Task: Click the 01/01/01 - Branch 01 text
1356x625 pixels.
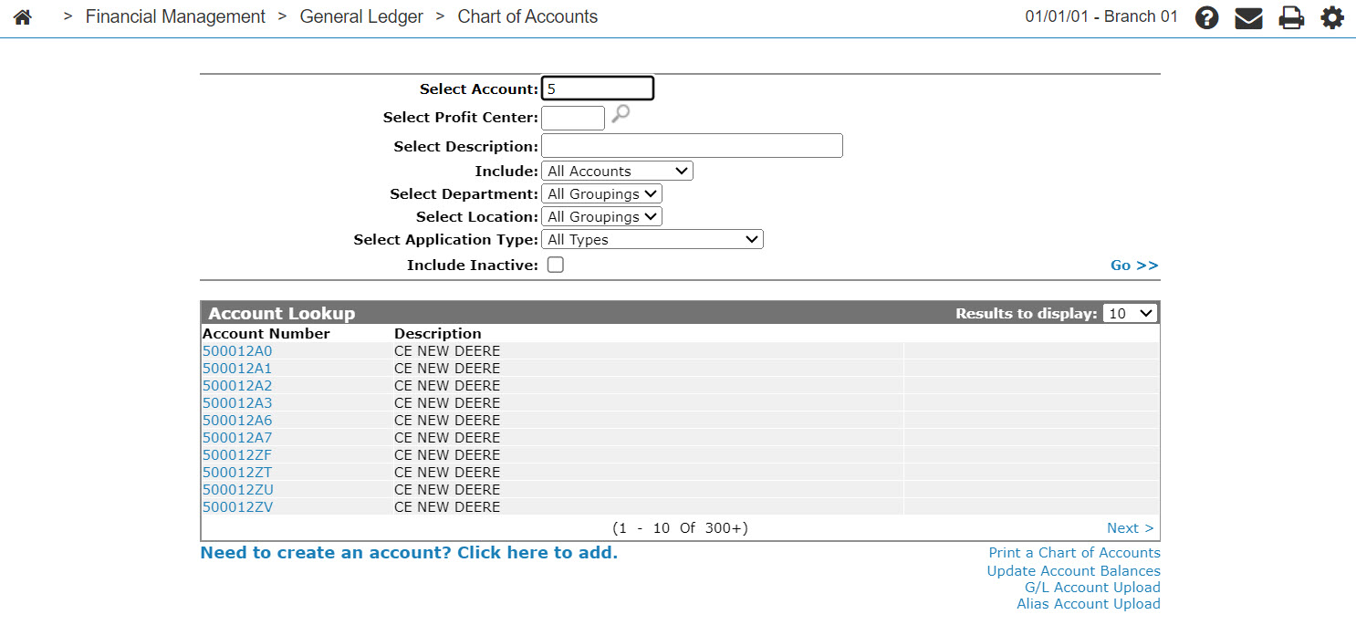Action: pyautogui.click(x=1101, y=16)
